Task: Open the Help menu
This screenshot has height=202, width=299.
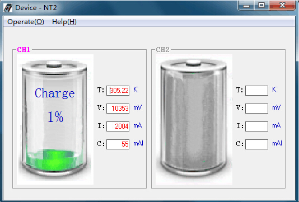Action: [64, 22]
